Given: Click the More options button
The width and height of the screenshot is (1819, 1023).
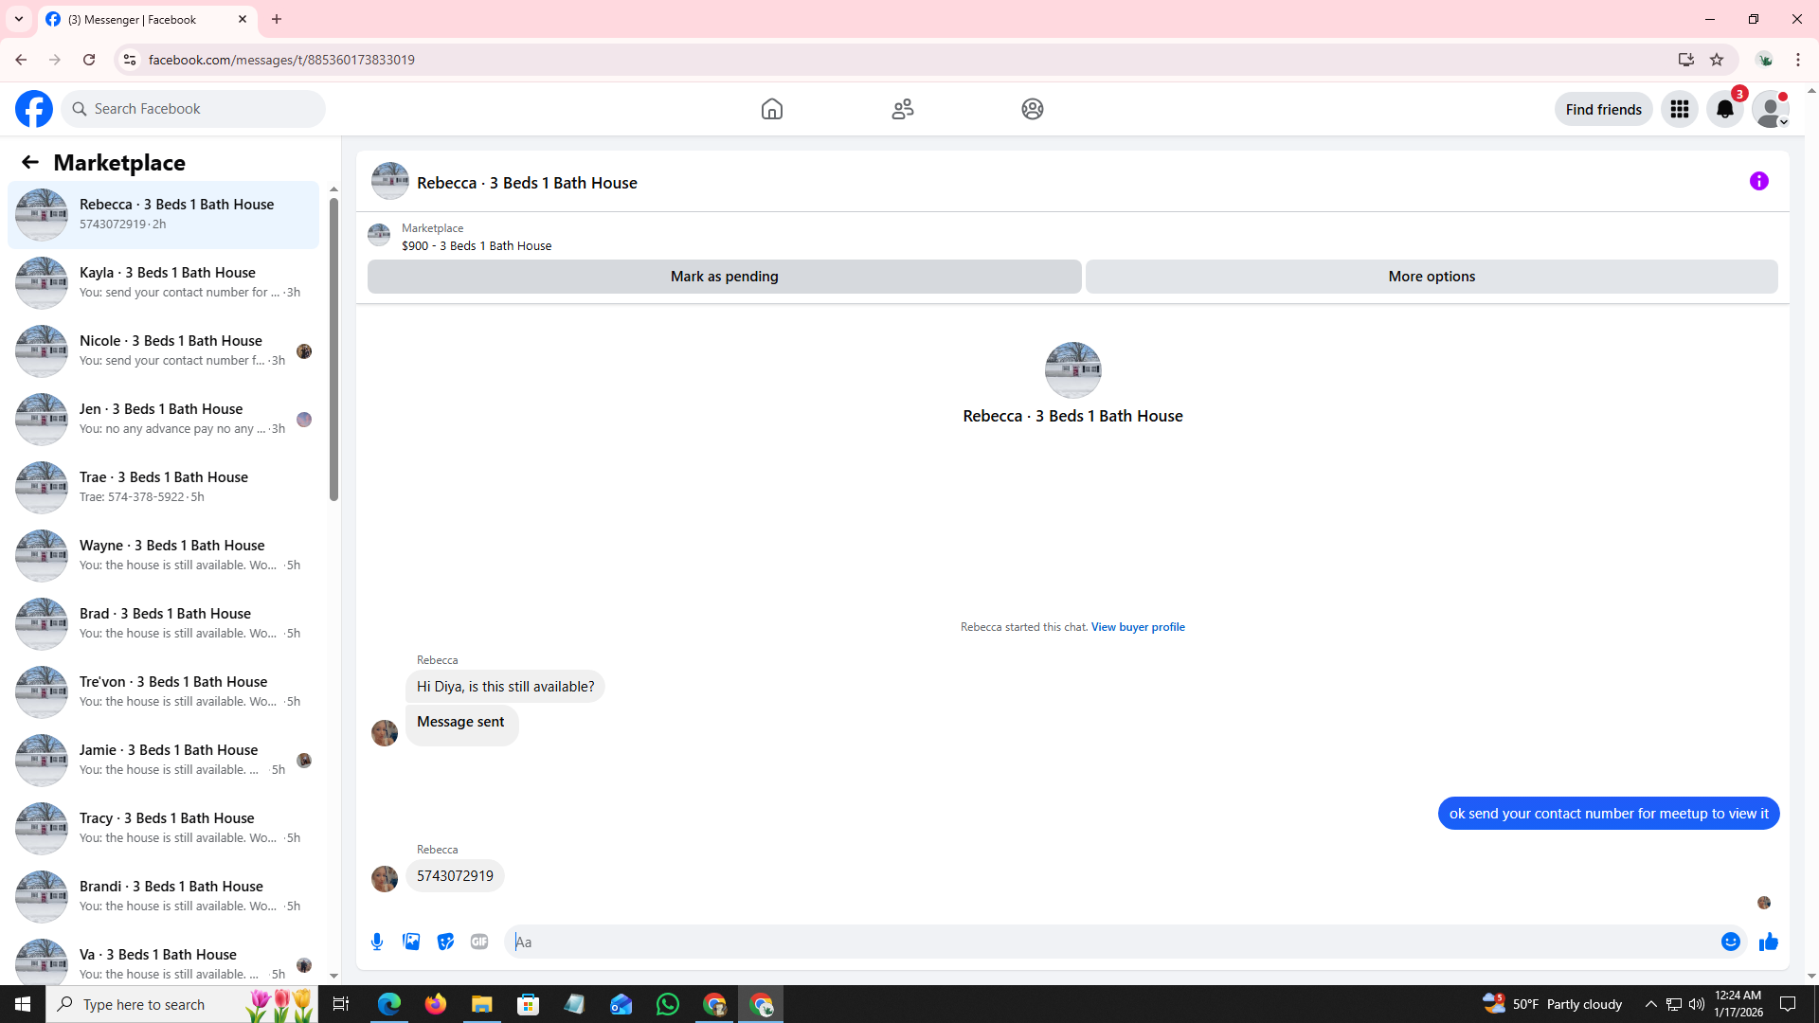Looking at the screenshot, I should pos(1431,277).
